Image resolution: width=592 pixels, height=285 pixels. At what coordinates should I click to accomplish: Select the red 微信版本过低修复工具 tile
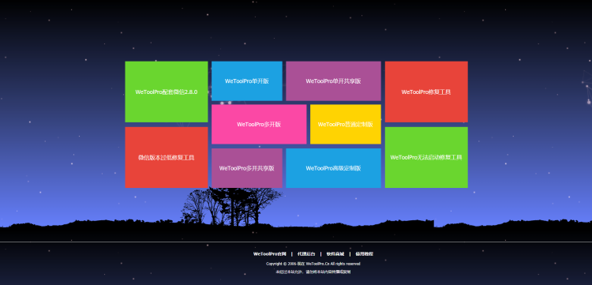166,157
